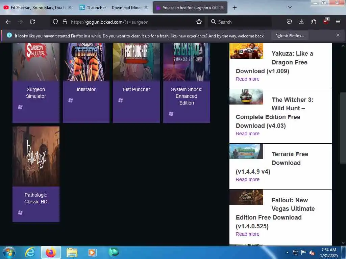Click Windows platform icon under Surgeon Simulator
This screenshot has height=259, width=346.
coord(20,107)
